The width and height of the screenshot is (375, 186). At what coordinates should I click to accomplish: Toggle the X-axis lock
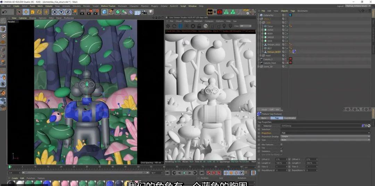[55, 12]
